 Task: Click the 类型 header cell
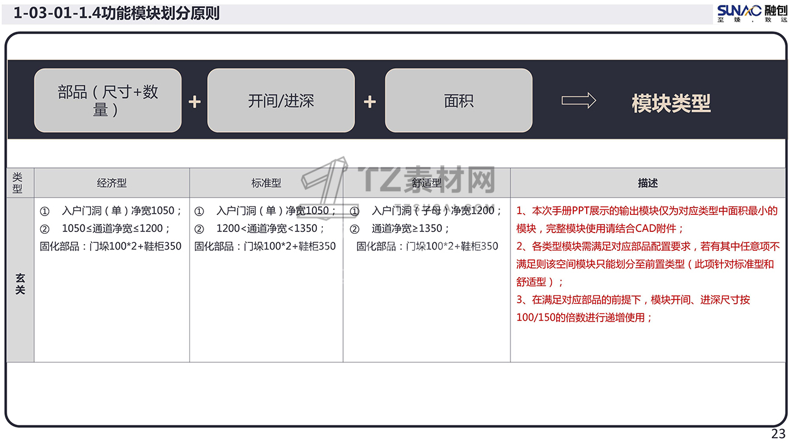20,183
